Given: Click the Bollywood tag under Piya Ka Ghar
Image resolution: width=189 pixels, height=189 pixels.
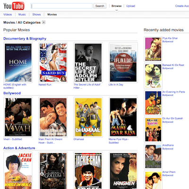Looking at the screenshot, I should point(168,42).
